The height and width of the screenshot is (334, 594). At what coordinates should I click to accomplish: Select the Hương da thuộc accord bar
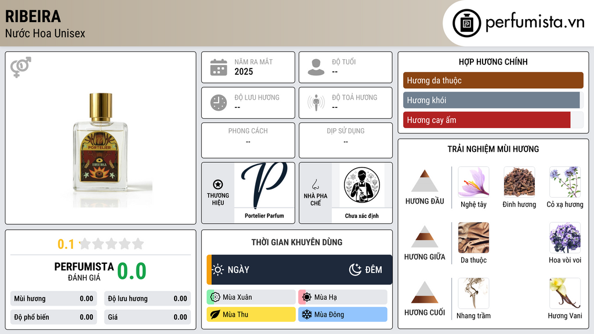(493, 80)
